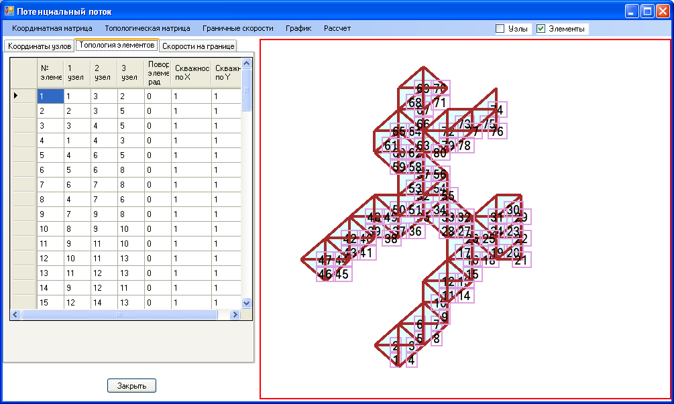Click element label 78 on the graph
The image size is (674, 404).
point(464,145)
